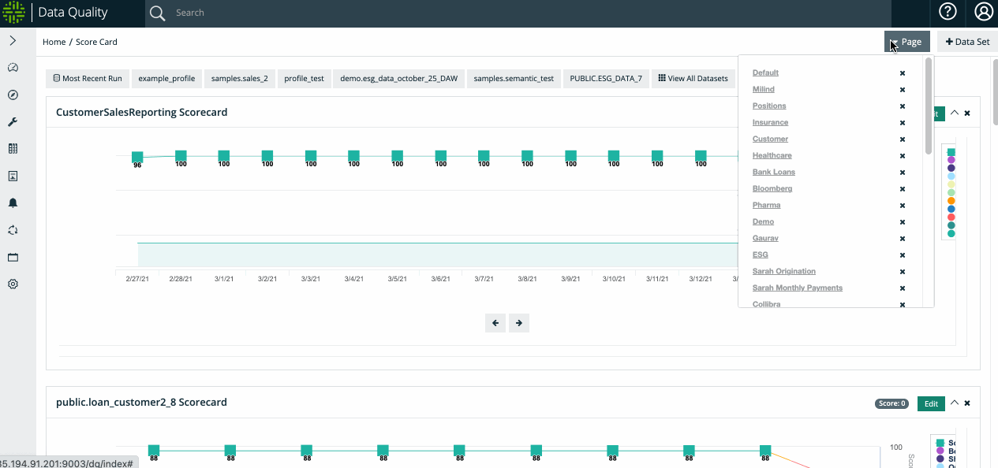998x468 pixels.
Task: Click the orange legend color dot
Action: click(951, 201)
